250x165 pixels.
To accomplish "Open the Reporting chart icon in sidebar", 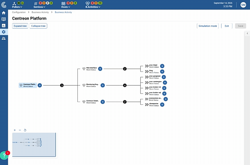I will [4, 25].
